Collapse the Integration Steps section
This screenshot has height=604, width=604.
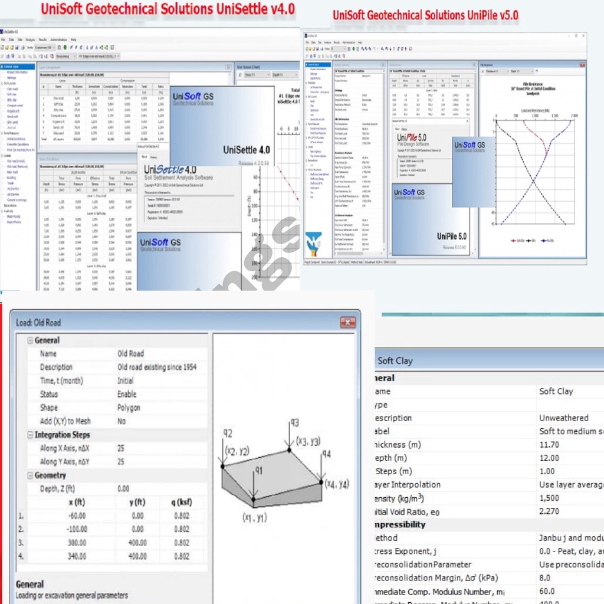30,435
